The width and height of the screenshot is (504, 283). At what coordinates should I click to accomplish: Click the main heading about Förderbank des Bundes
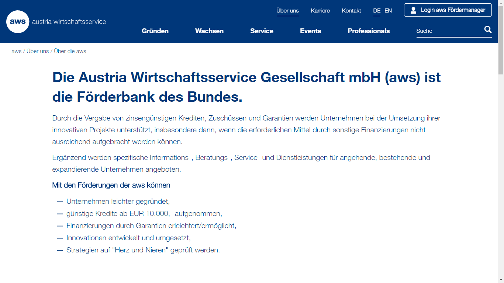tap(246, 87)
